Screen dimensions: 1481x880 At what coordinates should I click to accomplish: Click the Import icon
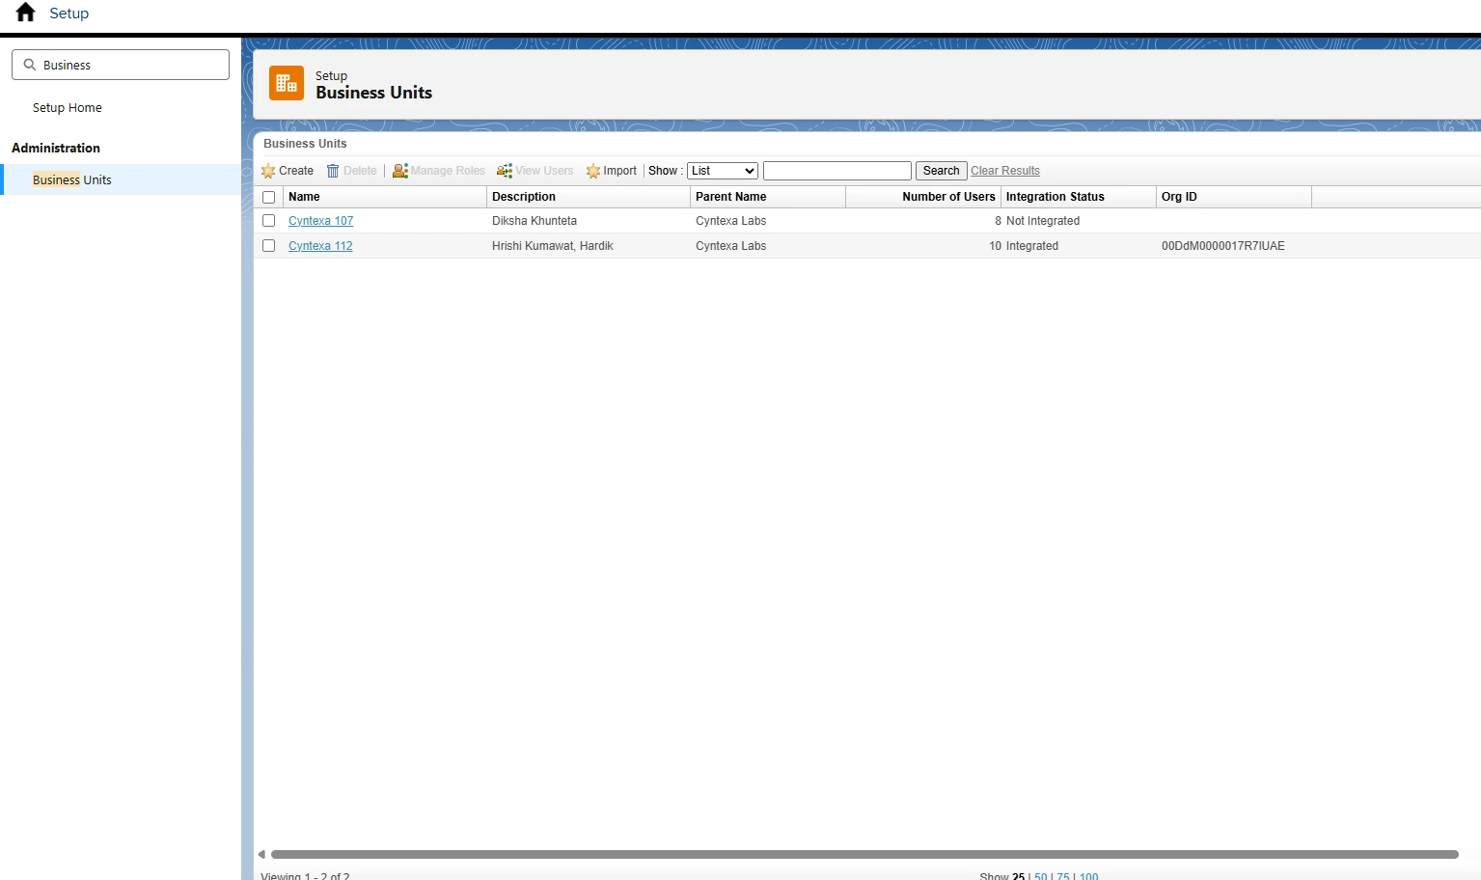(593, 171)
